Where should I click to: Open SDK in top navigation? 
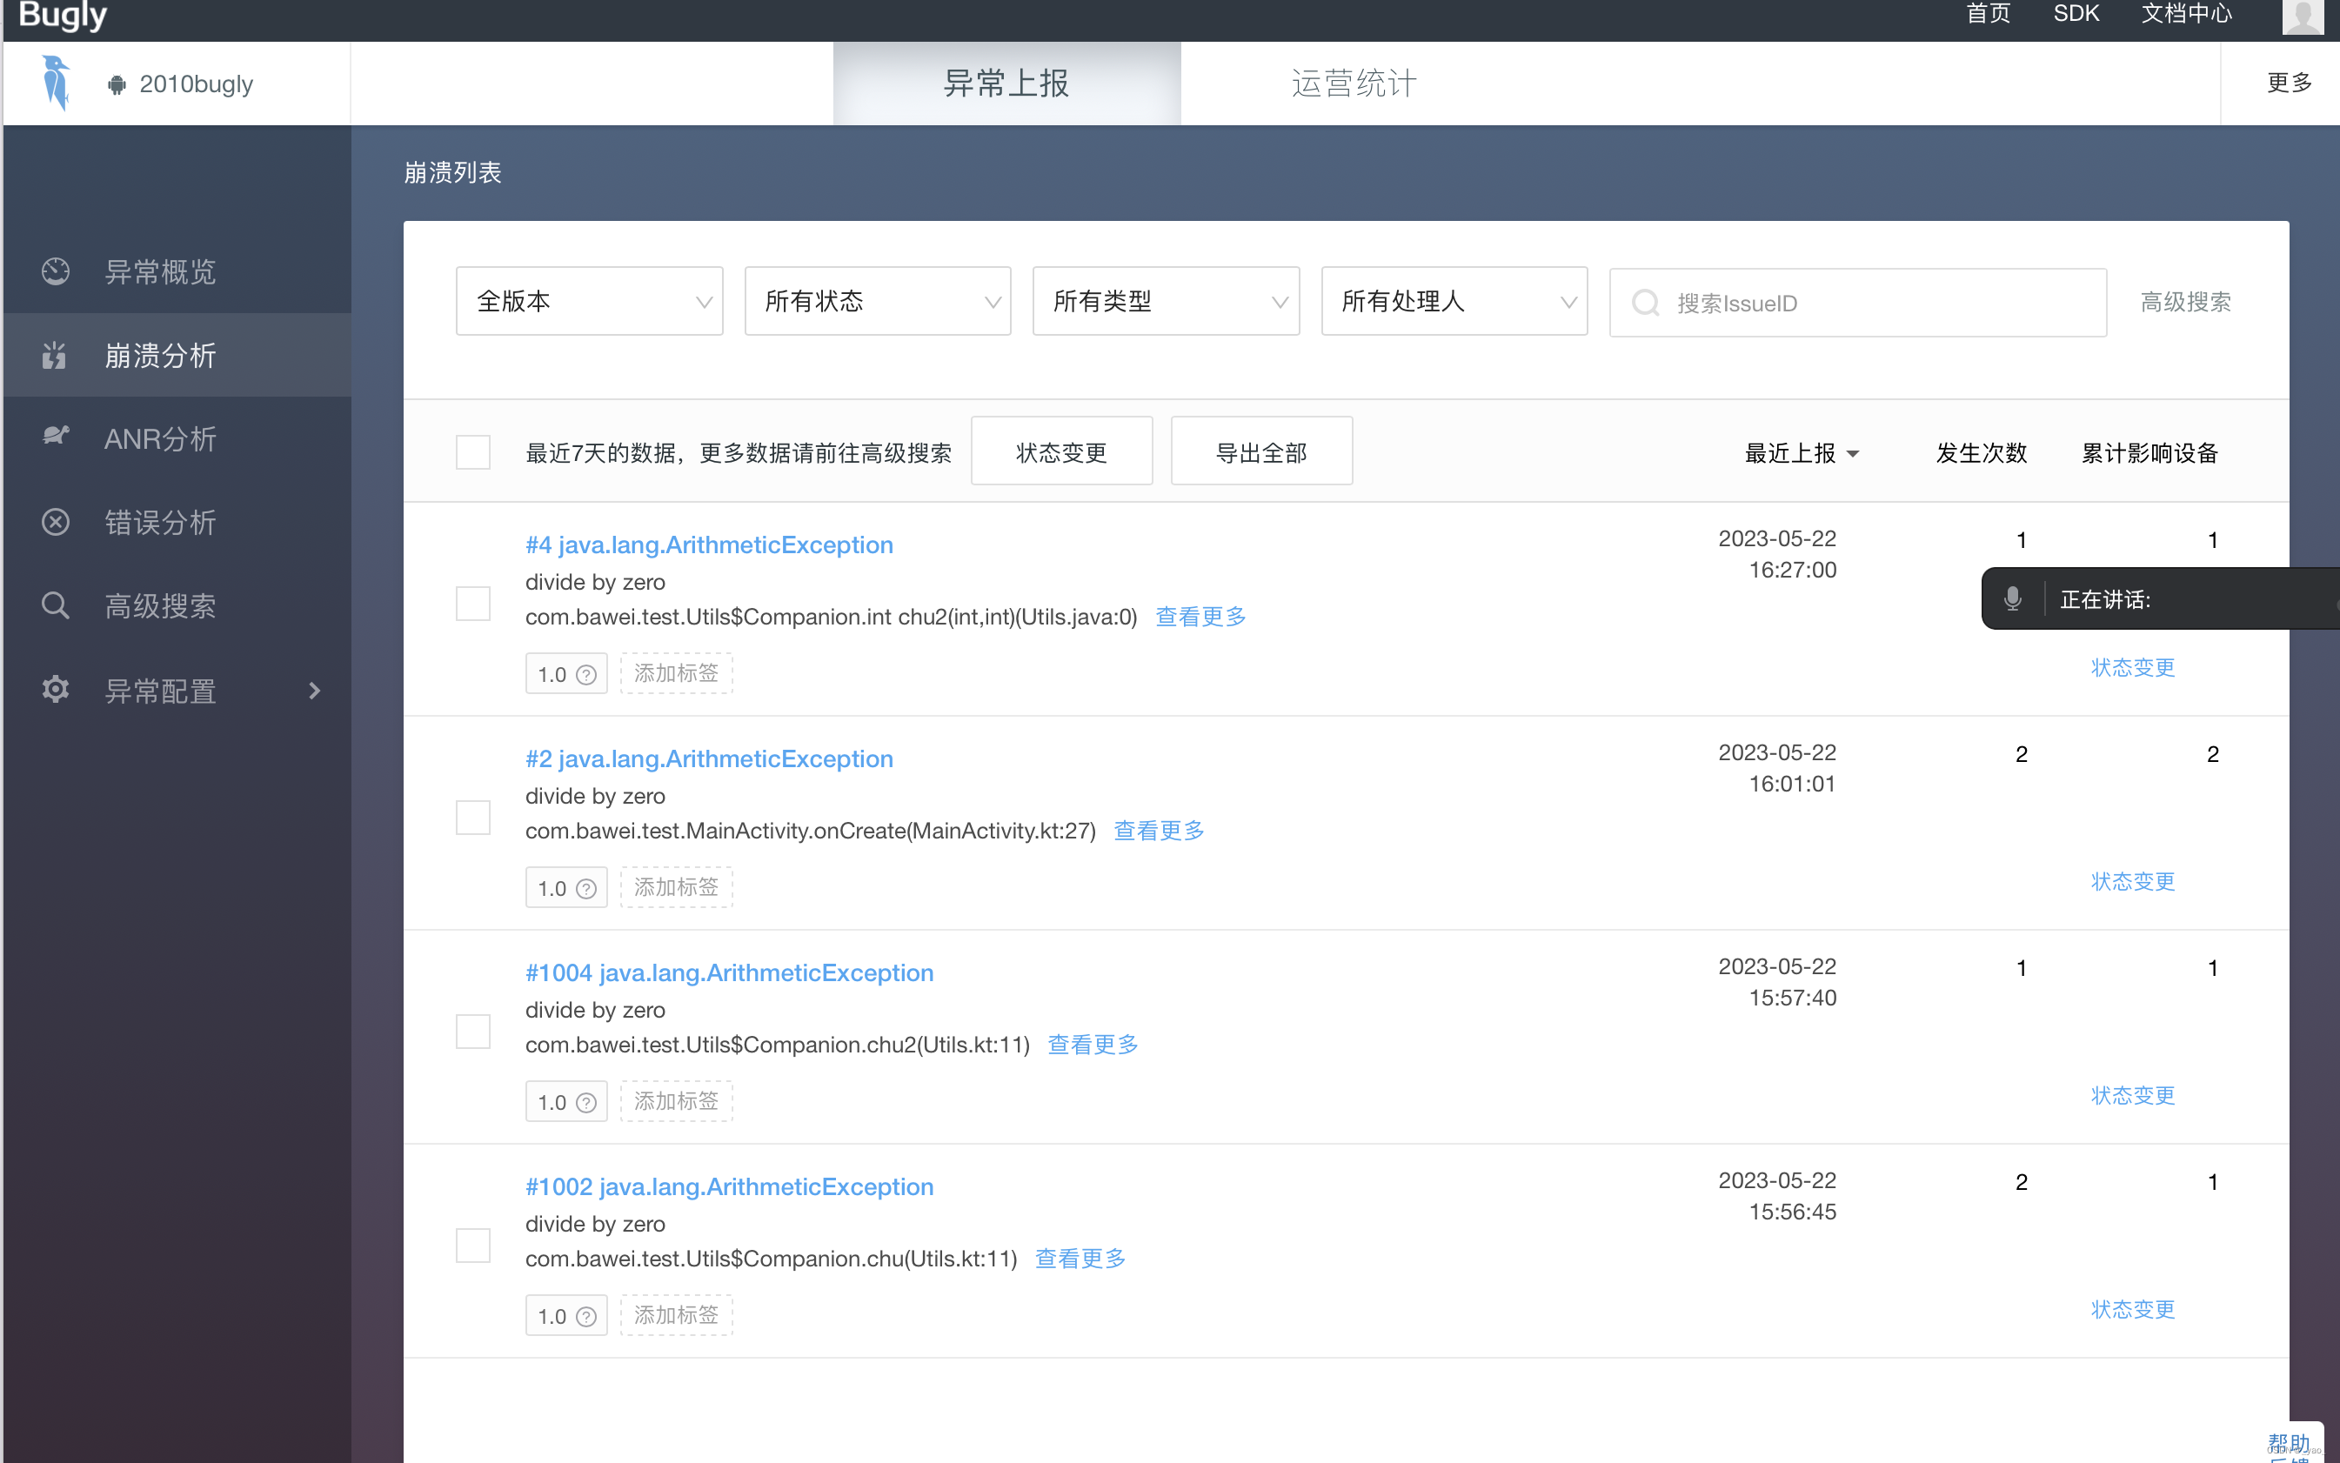(x=2076, y=14)
